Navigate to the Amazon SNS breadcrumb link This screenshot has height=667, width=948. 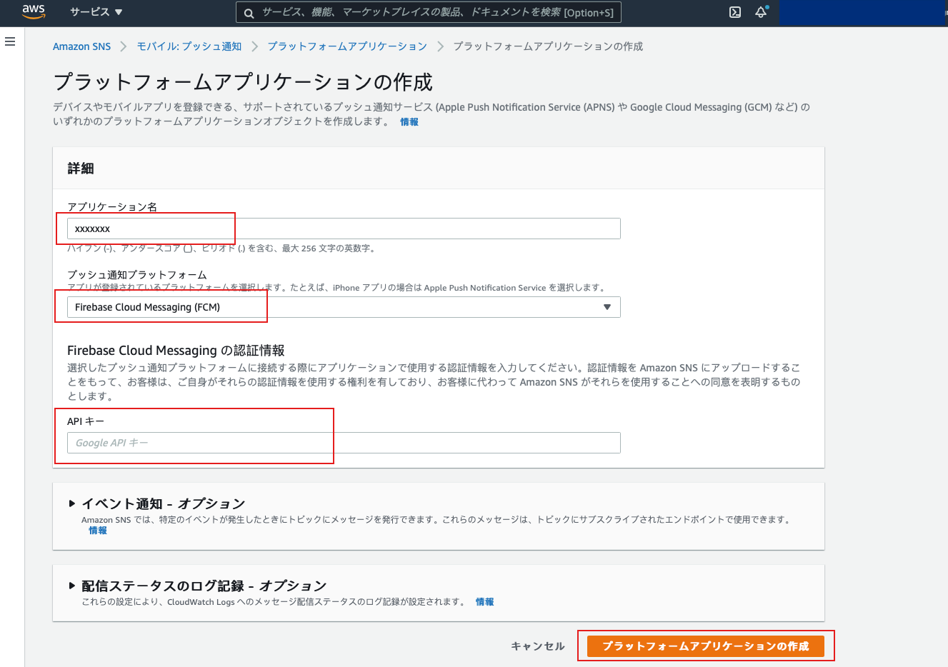pos(81,45)
